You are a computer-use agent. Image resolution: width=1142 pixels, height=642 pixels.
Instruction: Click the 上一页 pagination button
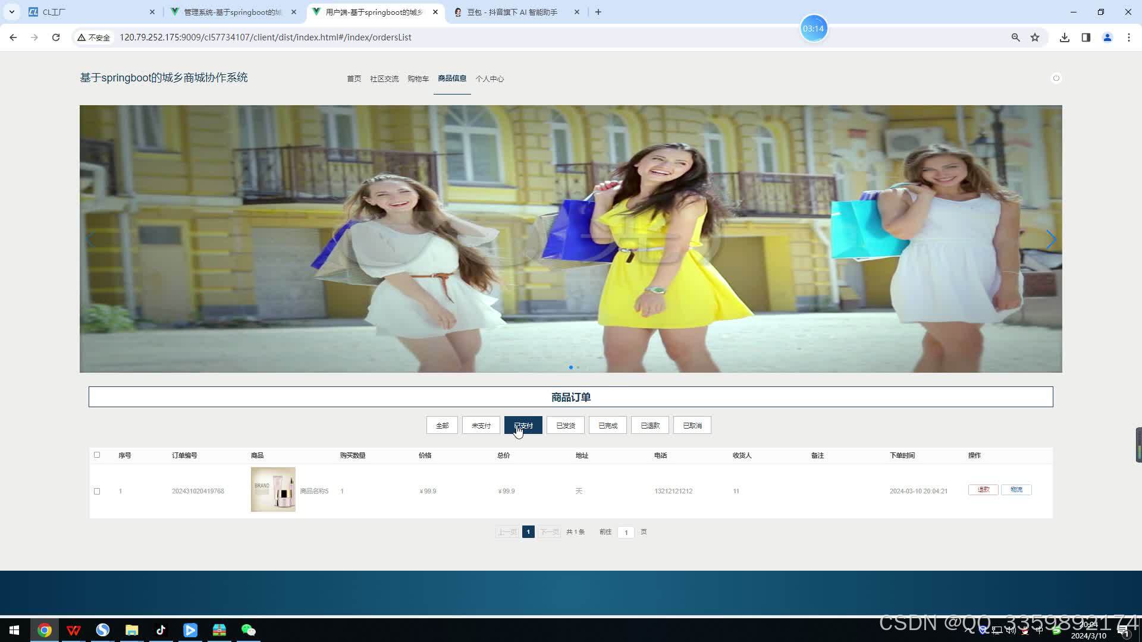coord(507,532)
